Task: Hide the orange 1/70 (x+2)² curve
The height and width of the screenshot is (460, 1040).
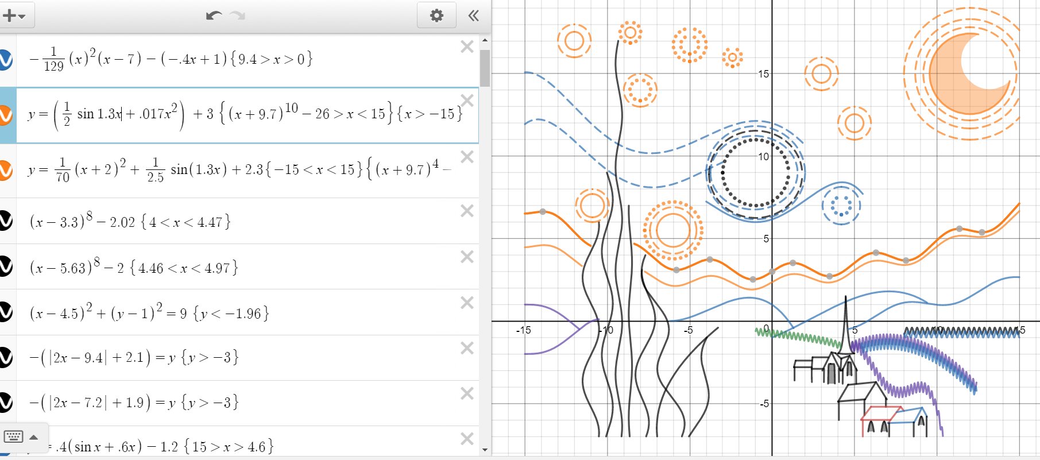Action: pos(5,171)
